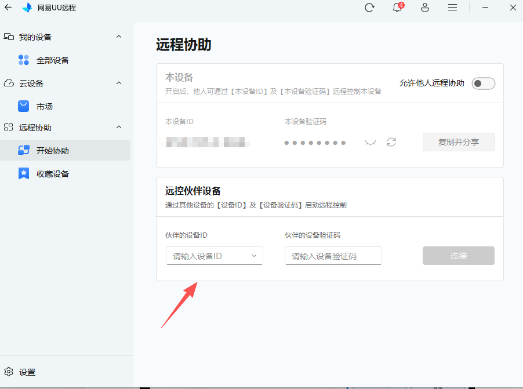
Task: Click the 全部设备 four-dot icon
Action: [x=24, y=60]
